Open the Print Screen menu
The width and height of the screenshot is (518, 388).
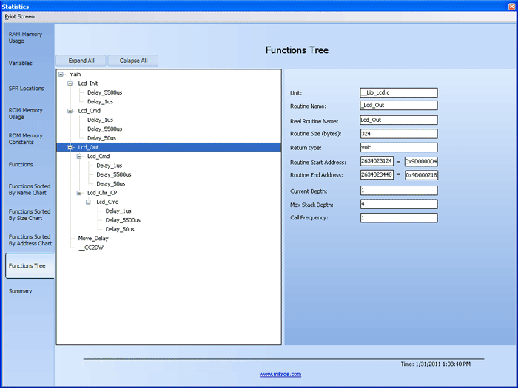[x=19, y=16]
